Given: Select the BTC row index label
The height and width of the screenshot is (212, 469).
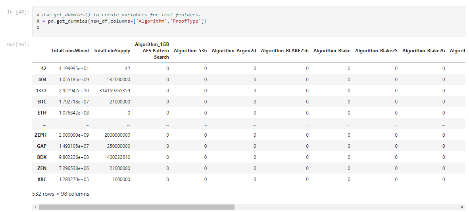Looking at the screenshot, I should pyautogui.click(x=42, y=102).
